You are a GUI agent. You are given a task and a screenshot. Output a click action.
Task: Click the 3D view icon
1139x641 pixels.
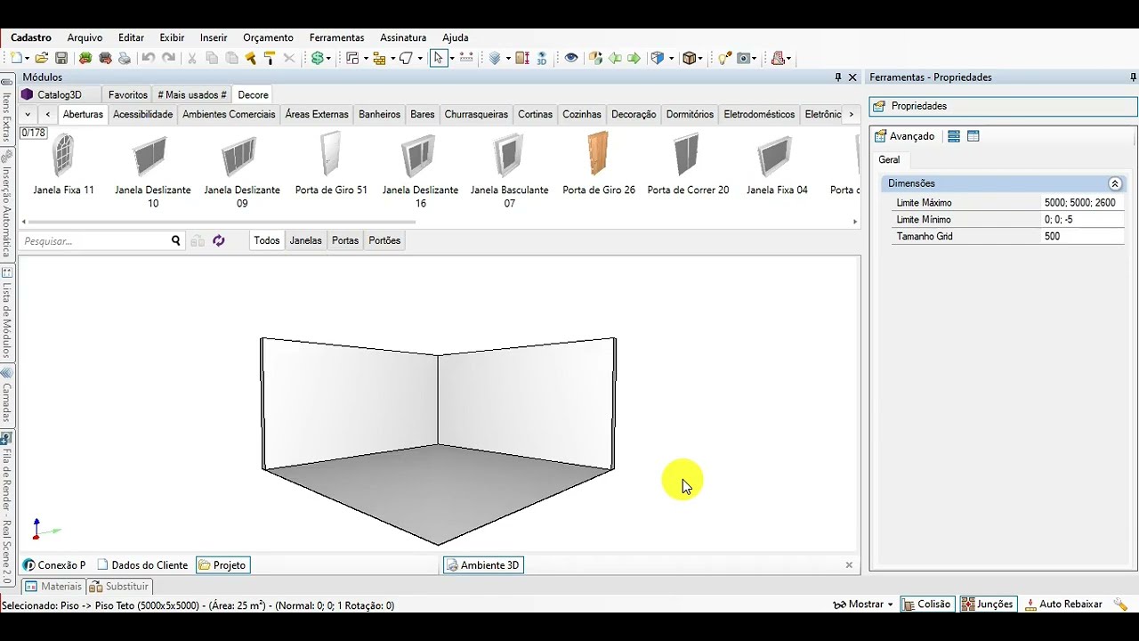click(542, 58)
